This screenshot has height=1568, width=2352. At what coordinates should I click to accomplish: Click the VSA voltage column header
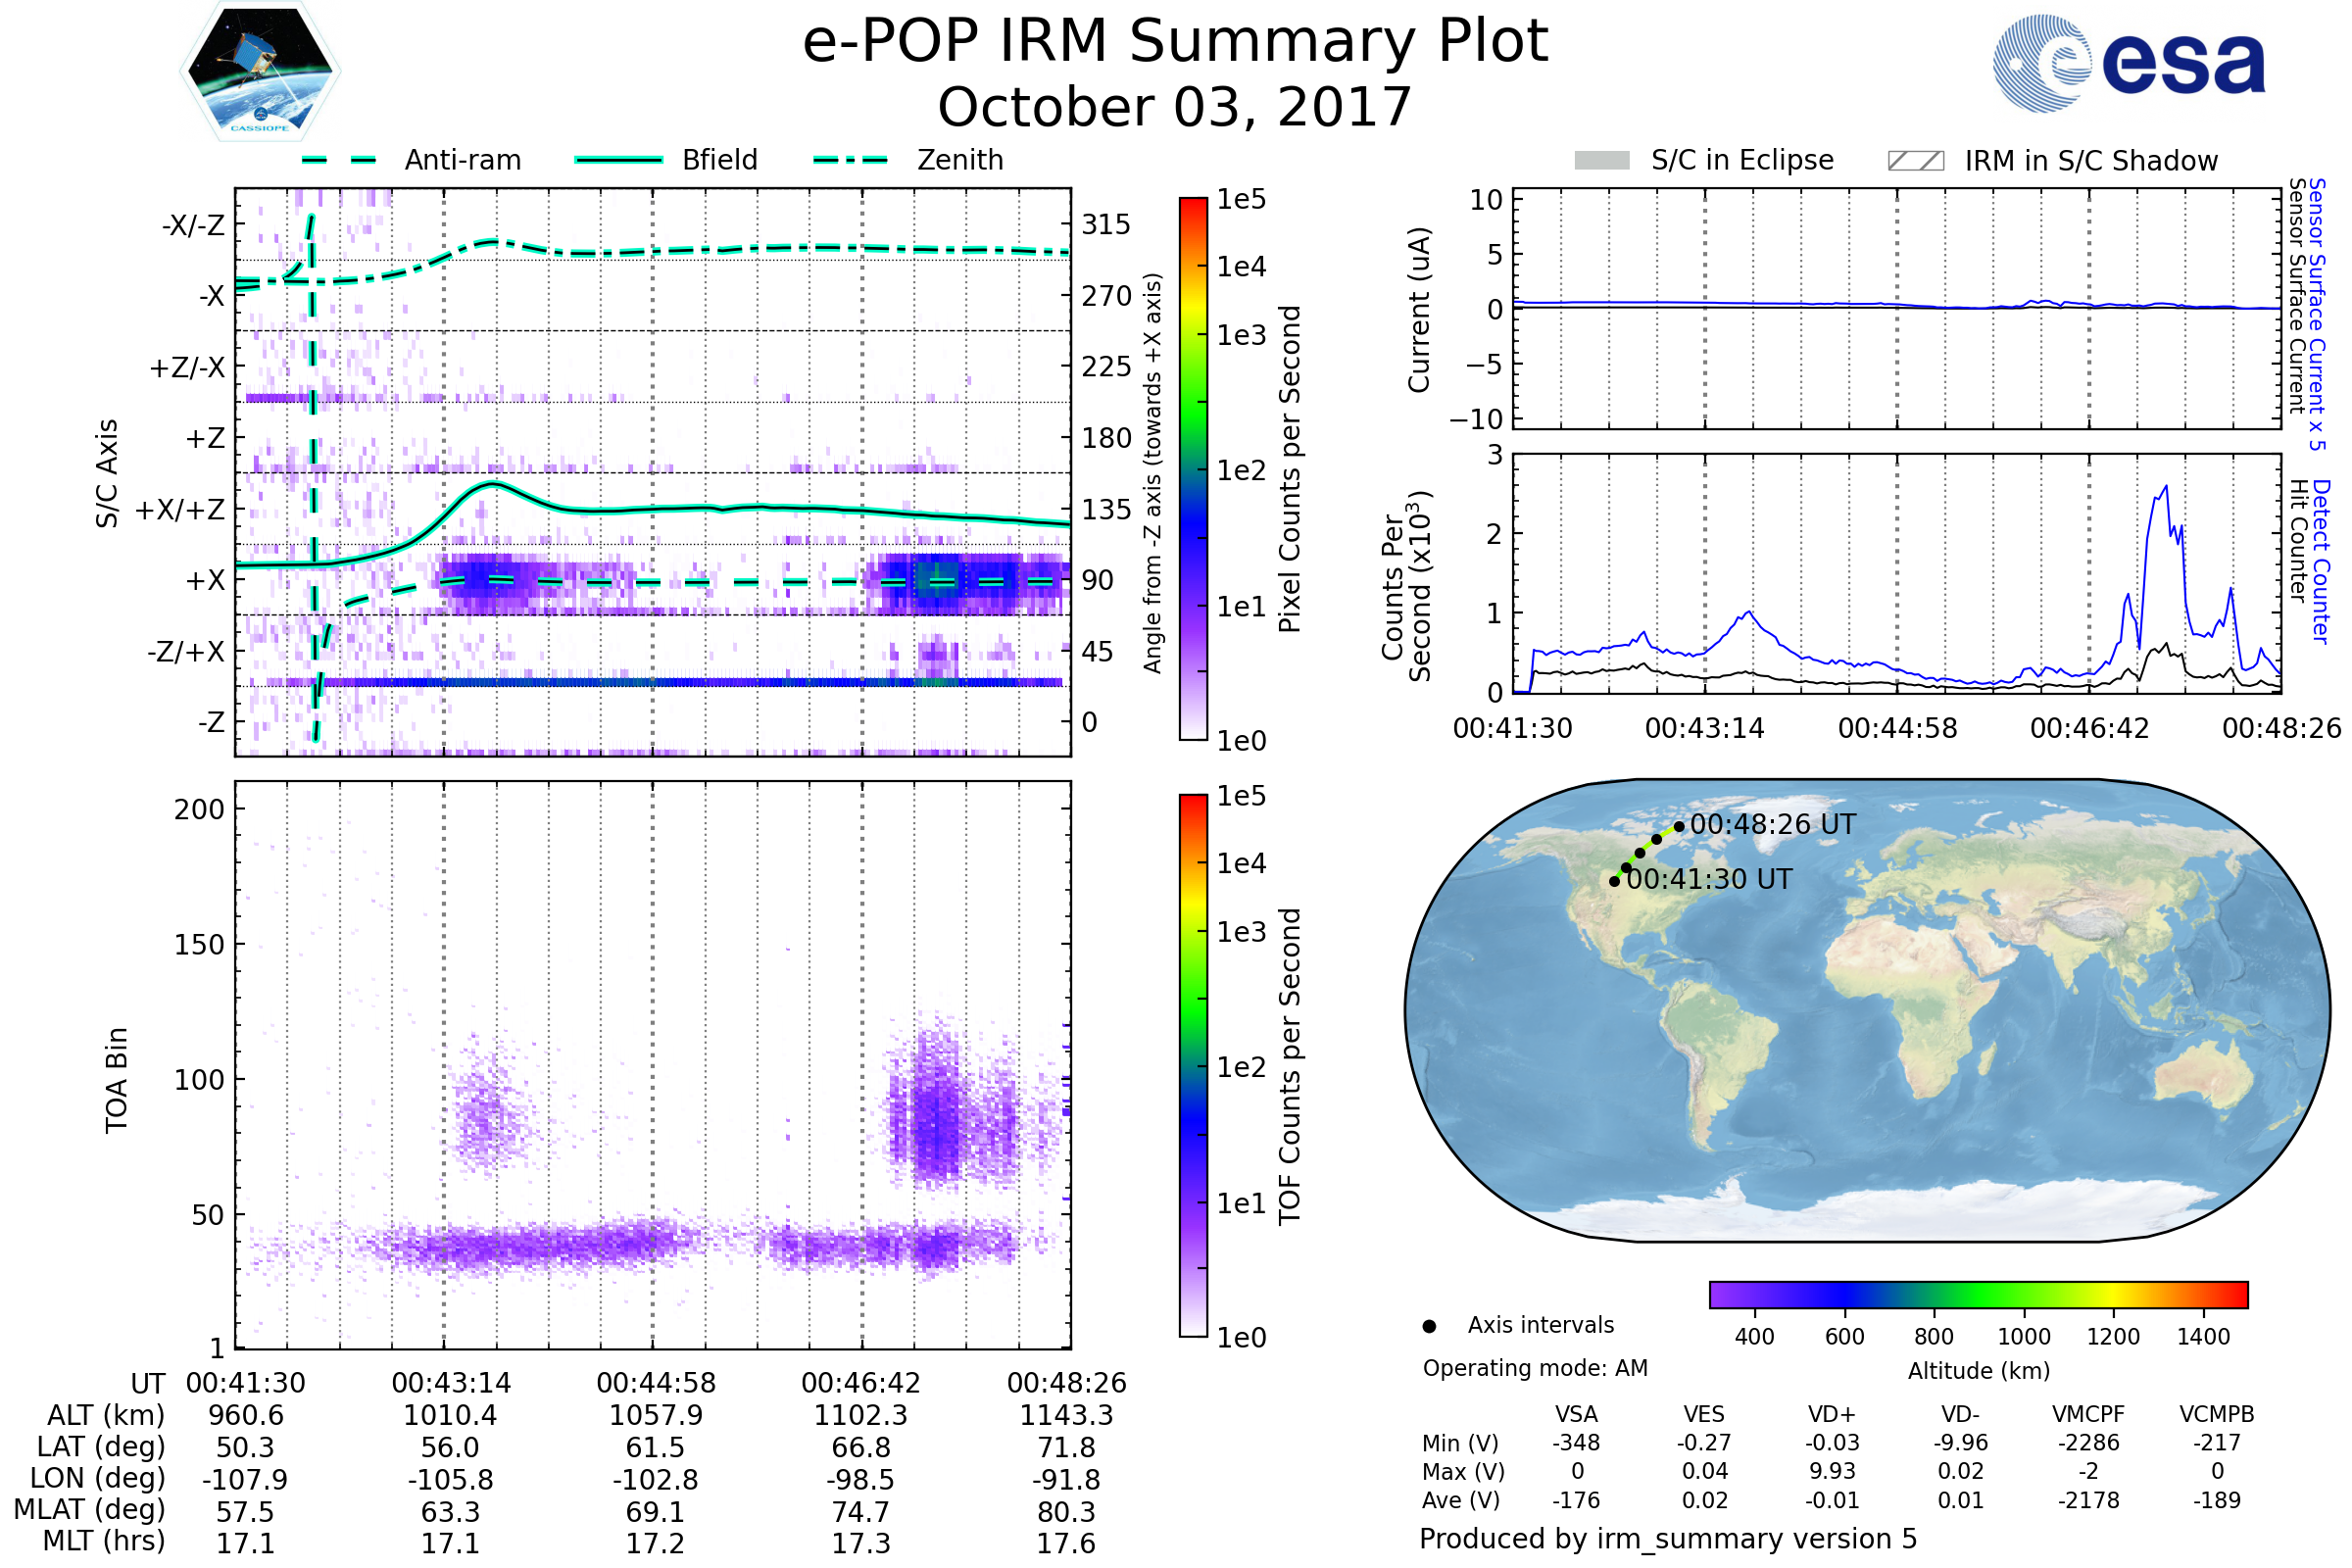coord(1576,1414)
